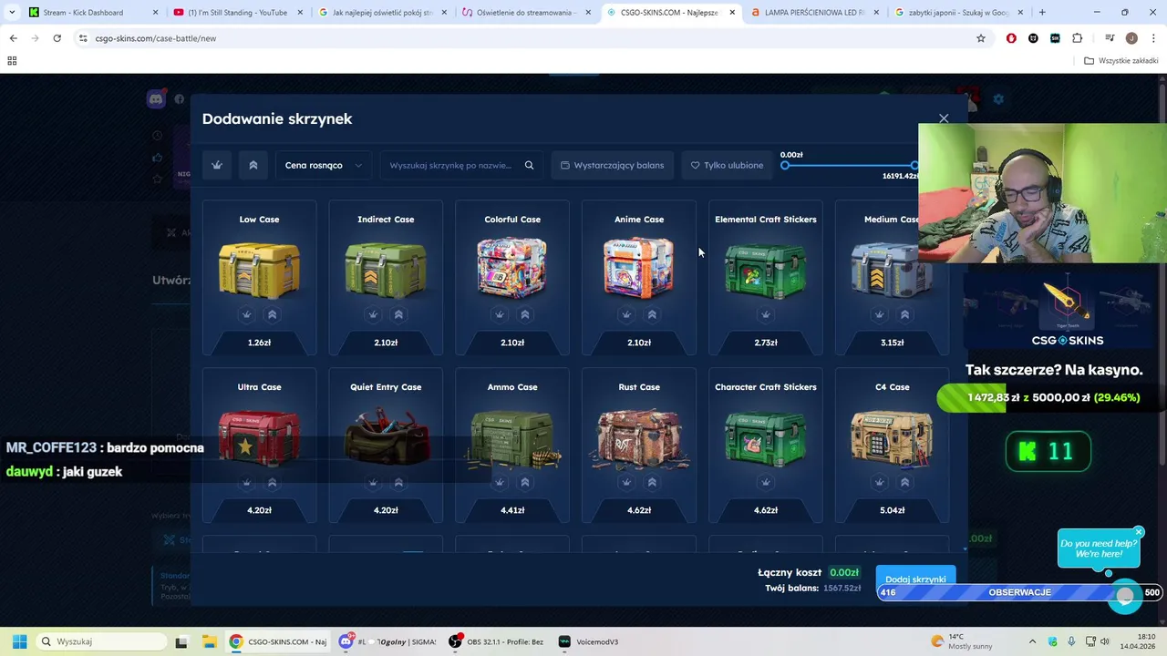Open the Wszystkie zakładki bookmarks folder

pyautogui.click(x=1121, y=61)
